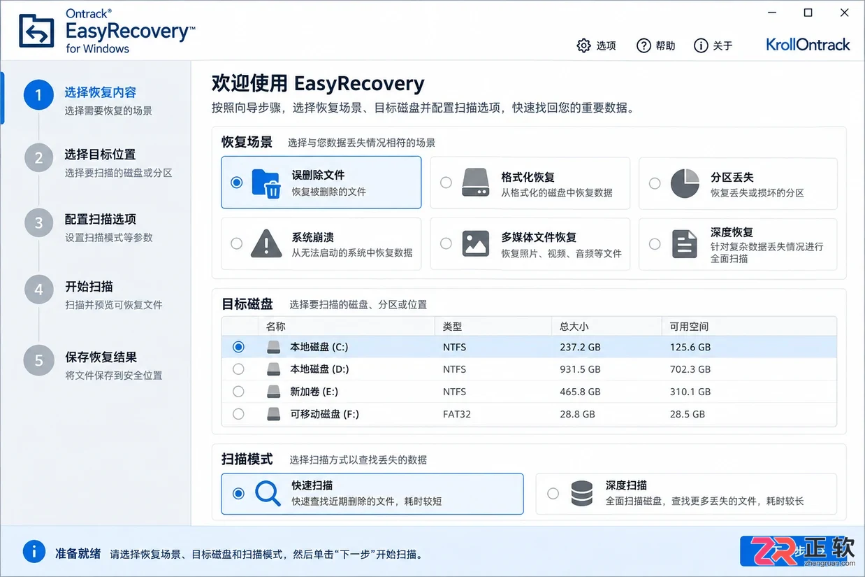Go to step 配置扫描选项

(x=101, y=219)
